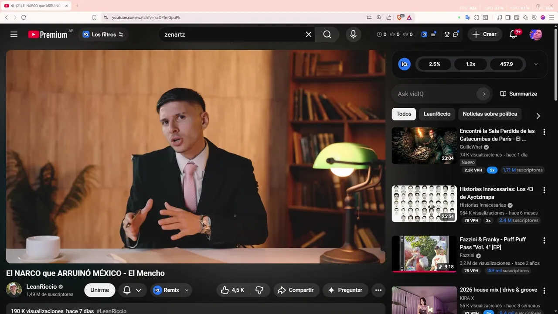Open vidIQ logo in header toolbar
The image size is (558, 314).
424,34
